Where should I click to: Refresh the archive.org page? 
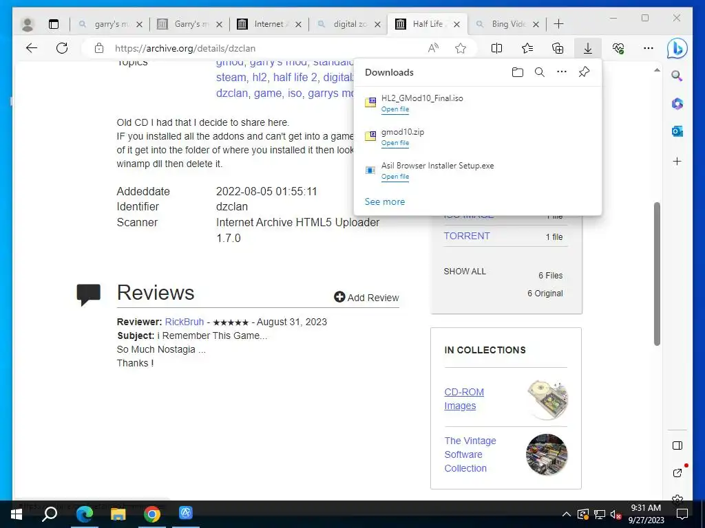pos(62,48)
